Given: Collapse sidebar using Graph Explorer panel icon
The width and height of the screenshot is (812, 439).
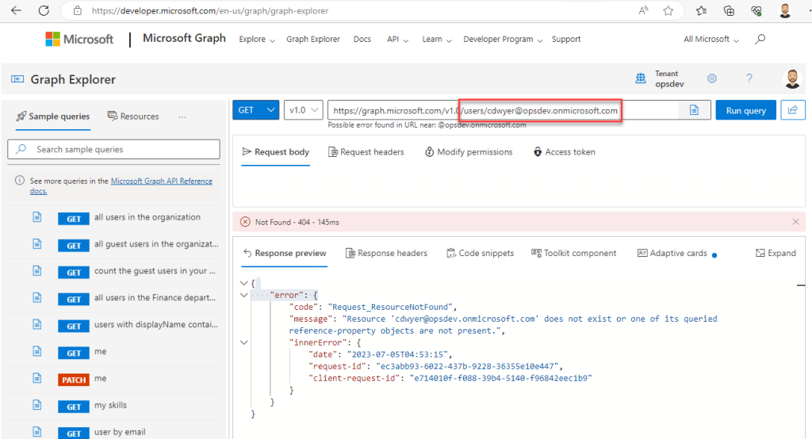Looking at the screenshot, I should coord(17,79).
